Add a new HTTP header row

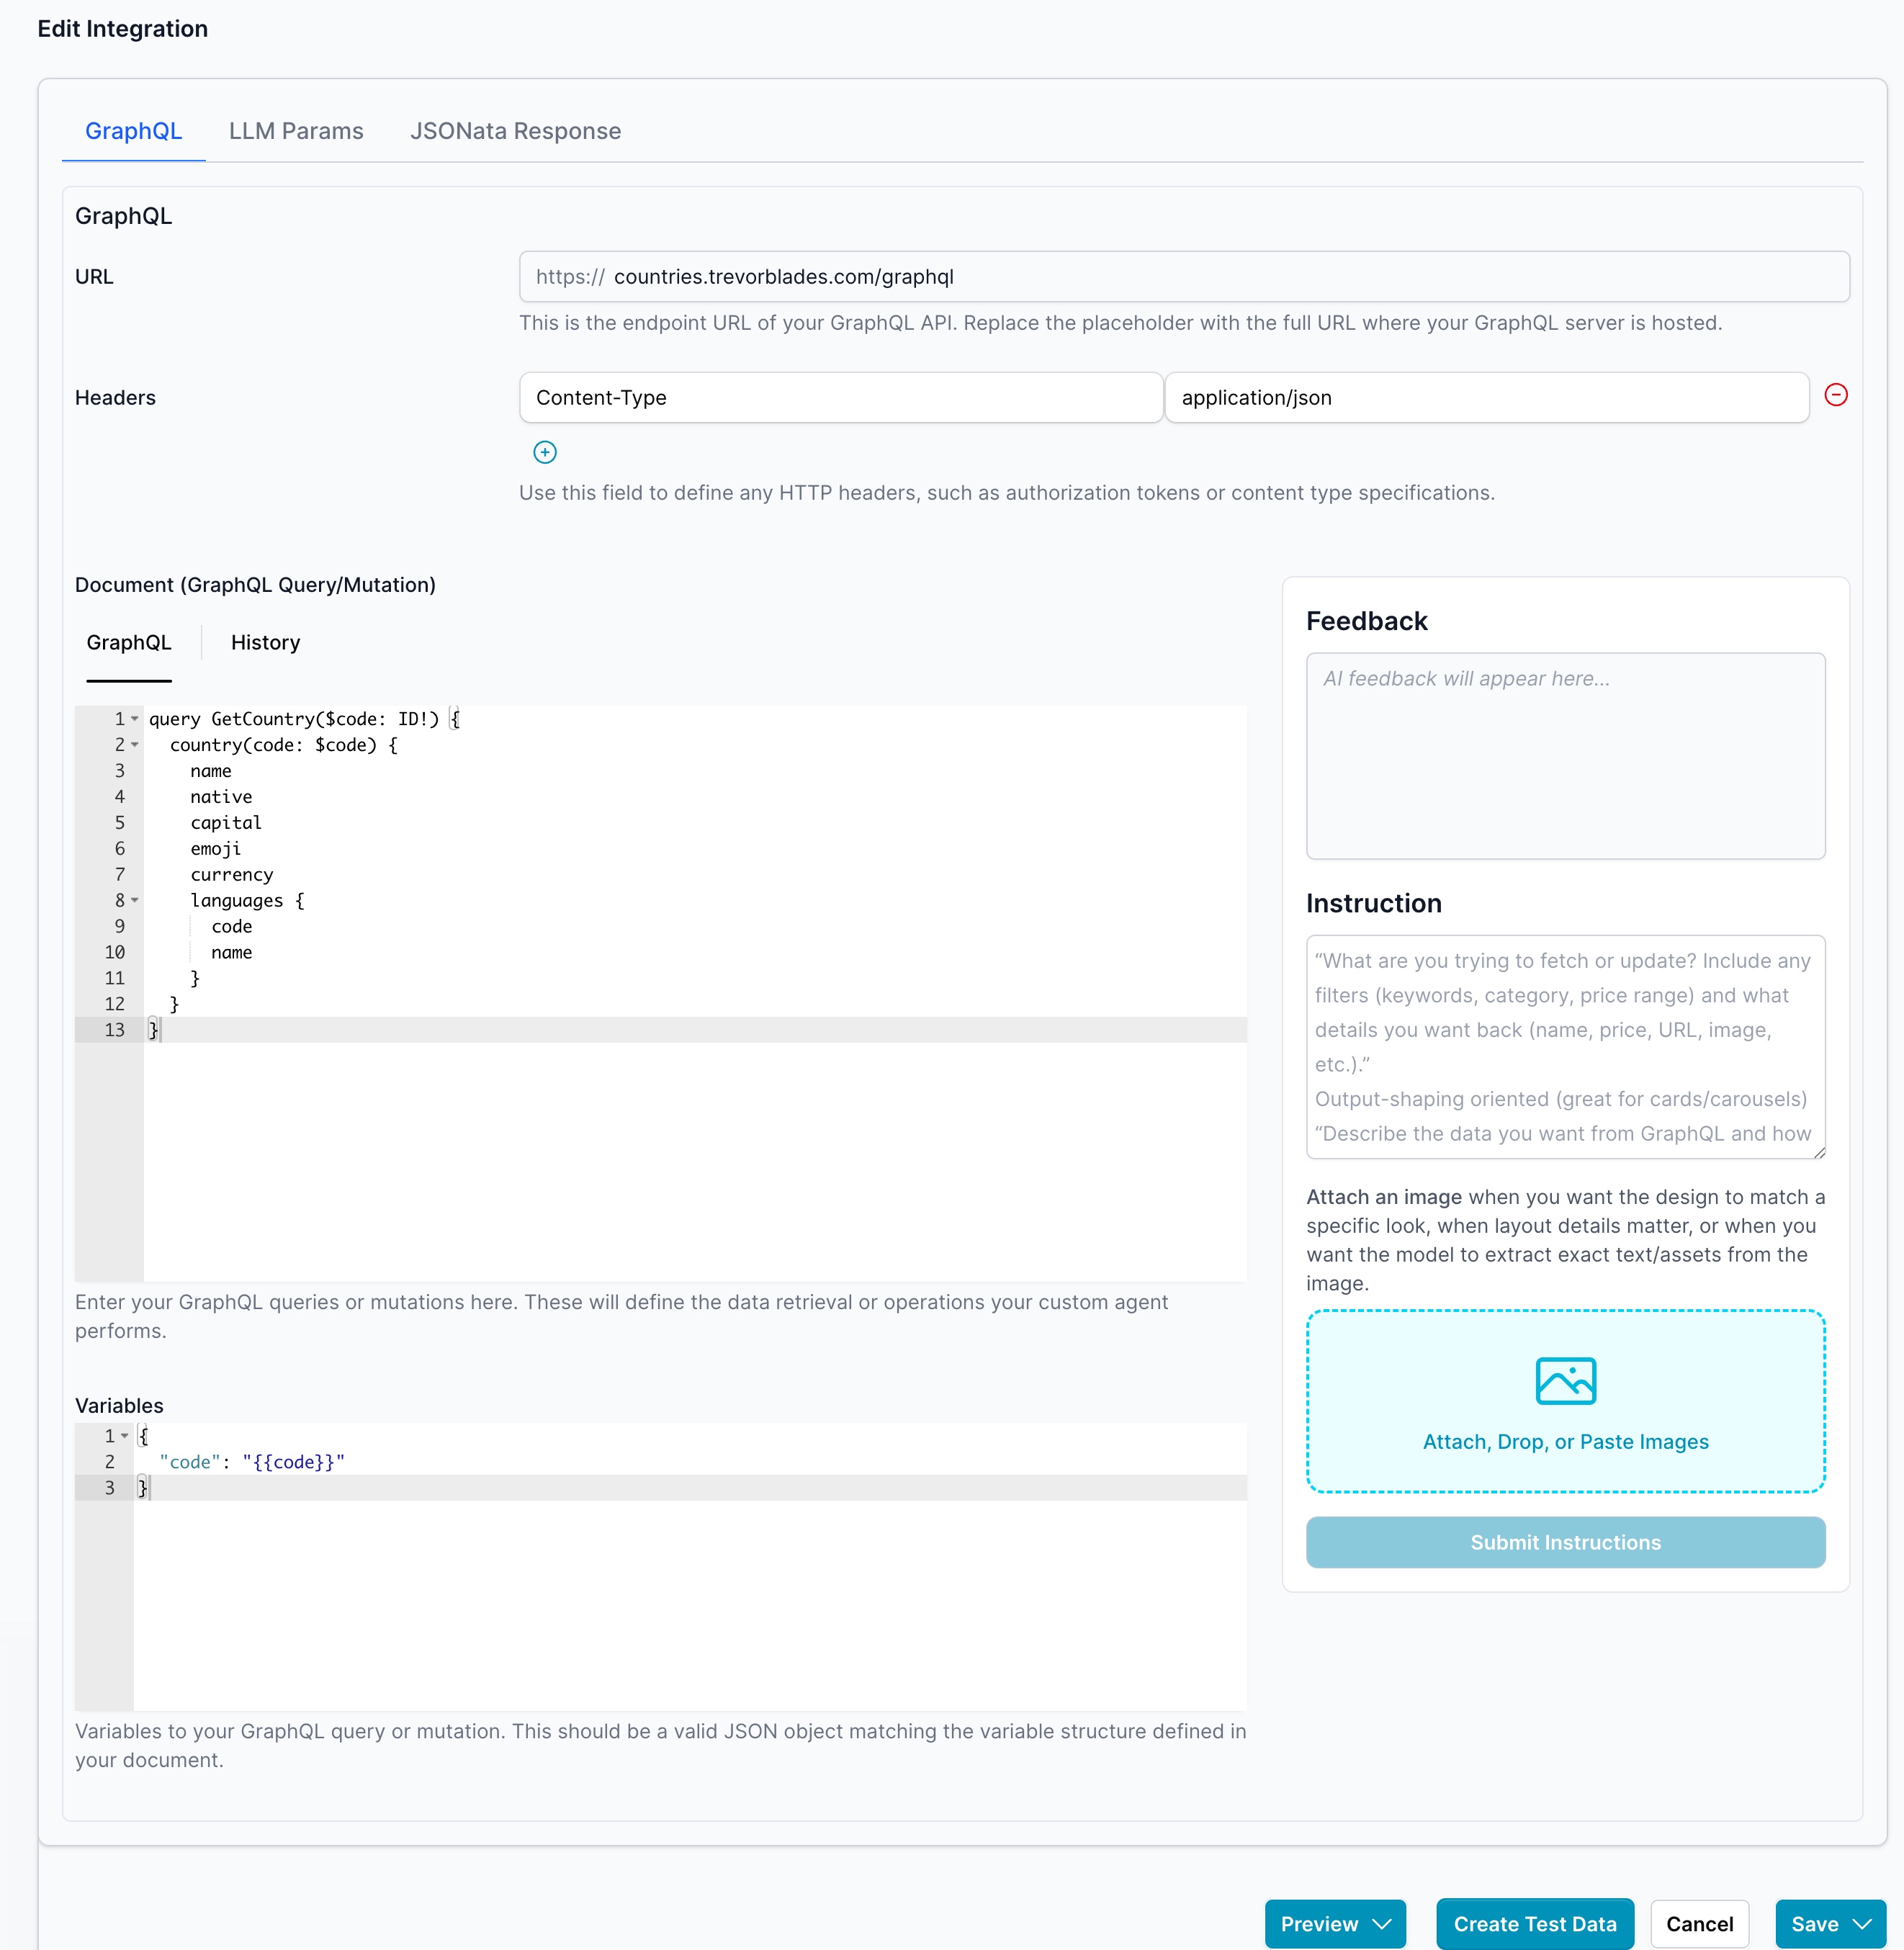pyautogui.click(x=544, y=452)
